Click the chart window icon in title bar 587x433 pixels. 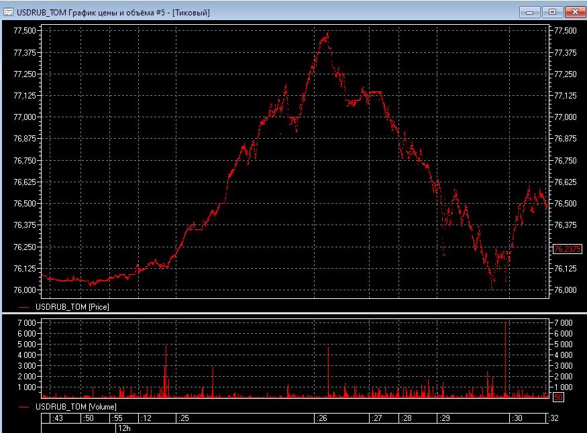(9, 12)
